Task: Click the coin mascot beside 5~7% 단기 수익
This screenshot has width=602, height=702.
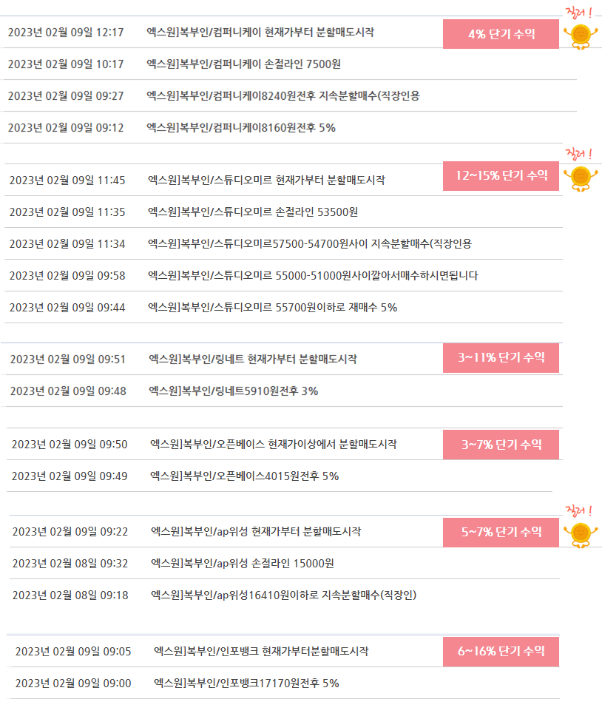Action: pos(581,535)
